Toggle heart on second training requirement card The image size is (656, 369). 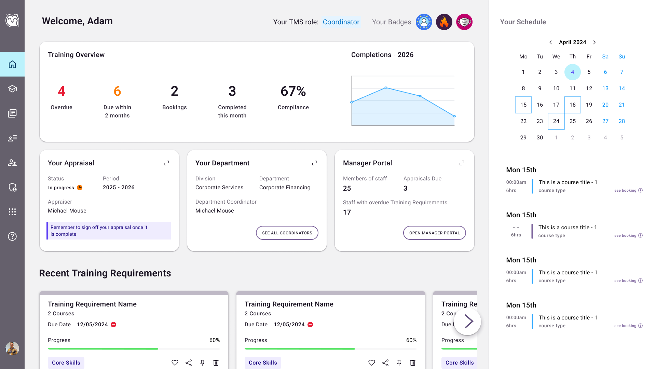[372, 363]
